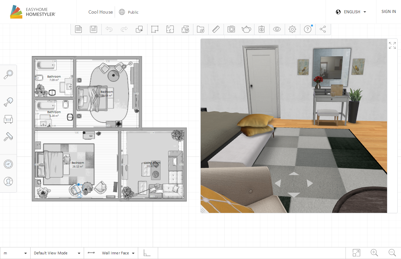Open the unit 'm' dropdown
Screen dimensions: 401x259
coord(15,253)
